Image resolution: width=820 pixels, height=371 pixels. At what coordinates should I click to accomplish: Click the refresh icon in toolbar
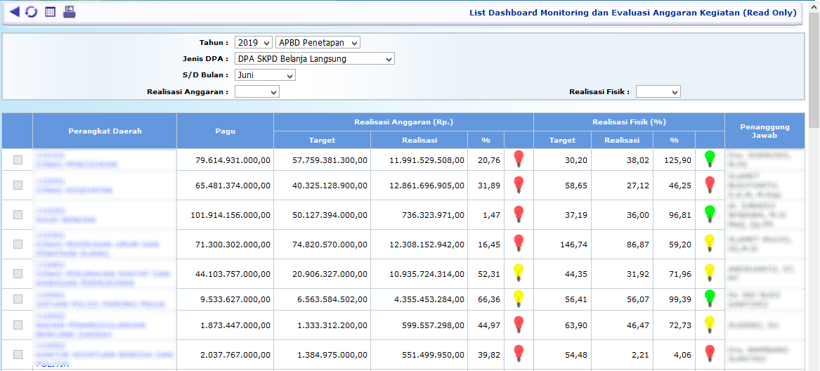[x=32, y=12]
